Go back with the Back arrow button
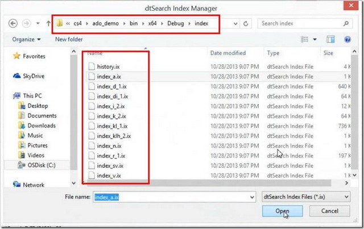Screen dimensions: 364x229 pyautogui.click(x=13, y=23)
